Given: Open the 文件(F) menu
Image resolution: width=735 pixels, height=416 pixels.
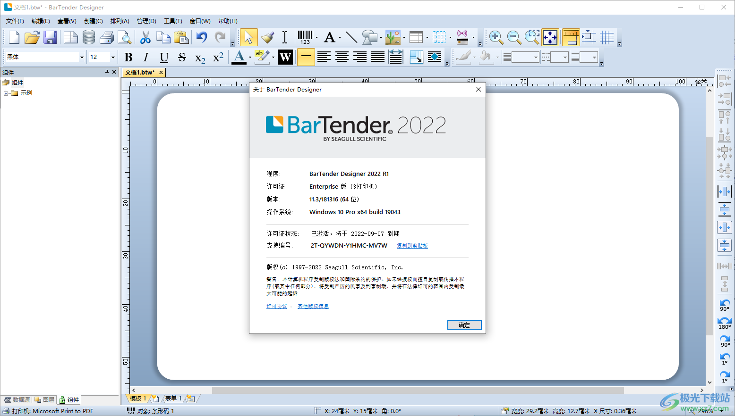Looking at the screenshot, I should tap(15, 21).
